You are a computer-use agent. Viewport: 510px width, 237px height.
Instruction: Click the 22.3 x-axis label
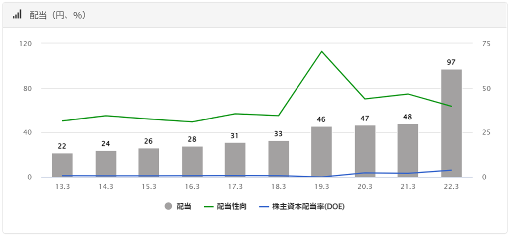coord(451,187)
